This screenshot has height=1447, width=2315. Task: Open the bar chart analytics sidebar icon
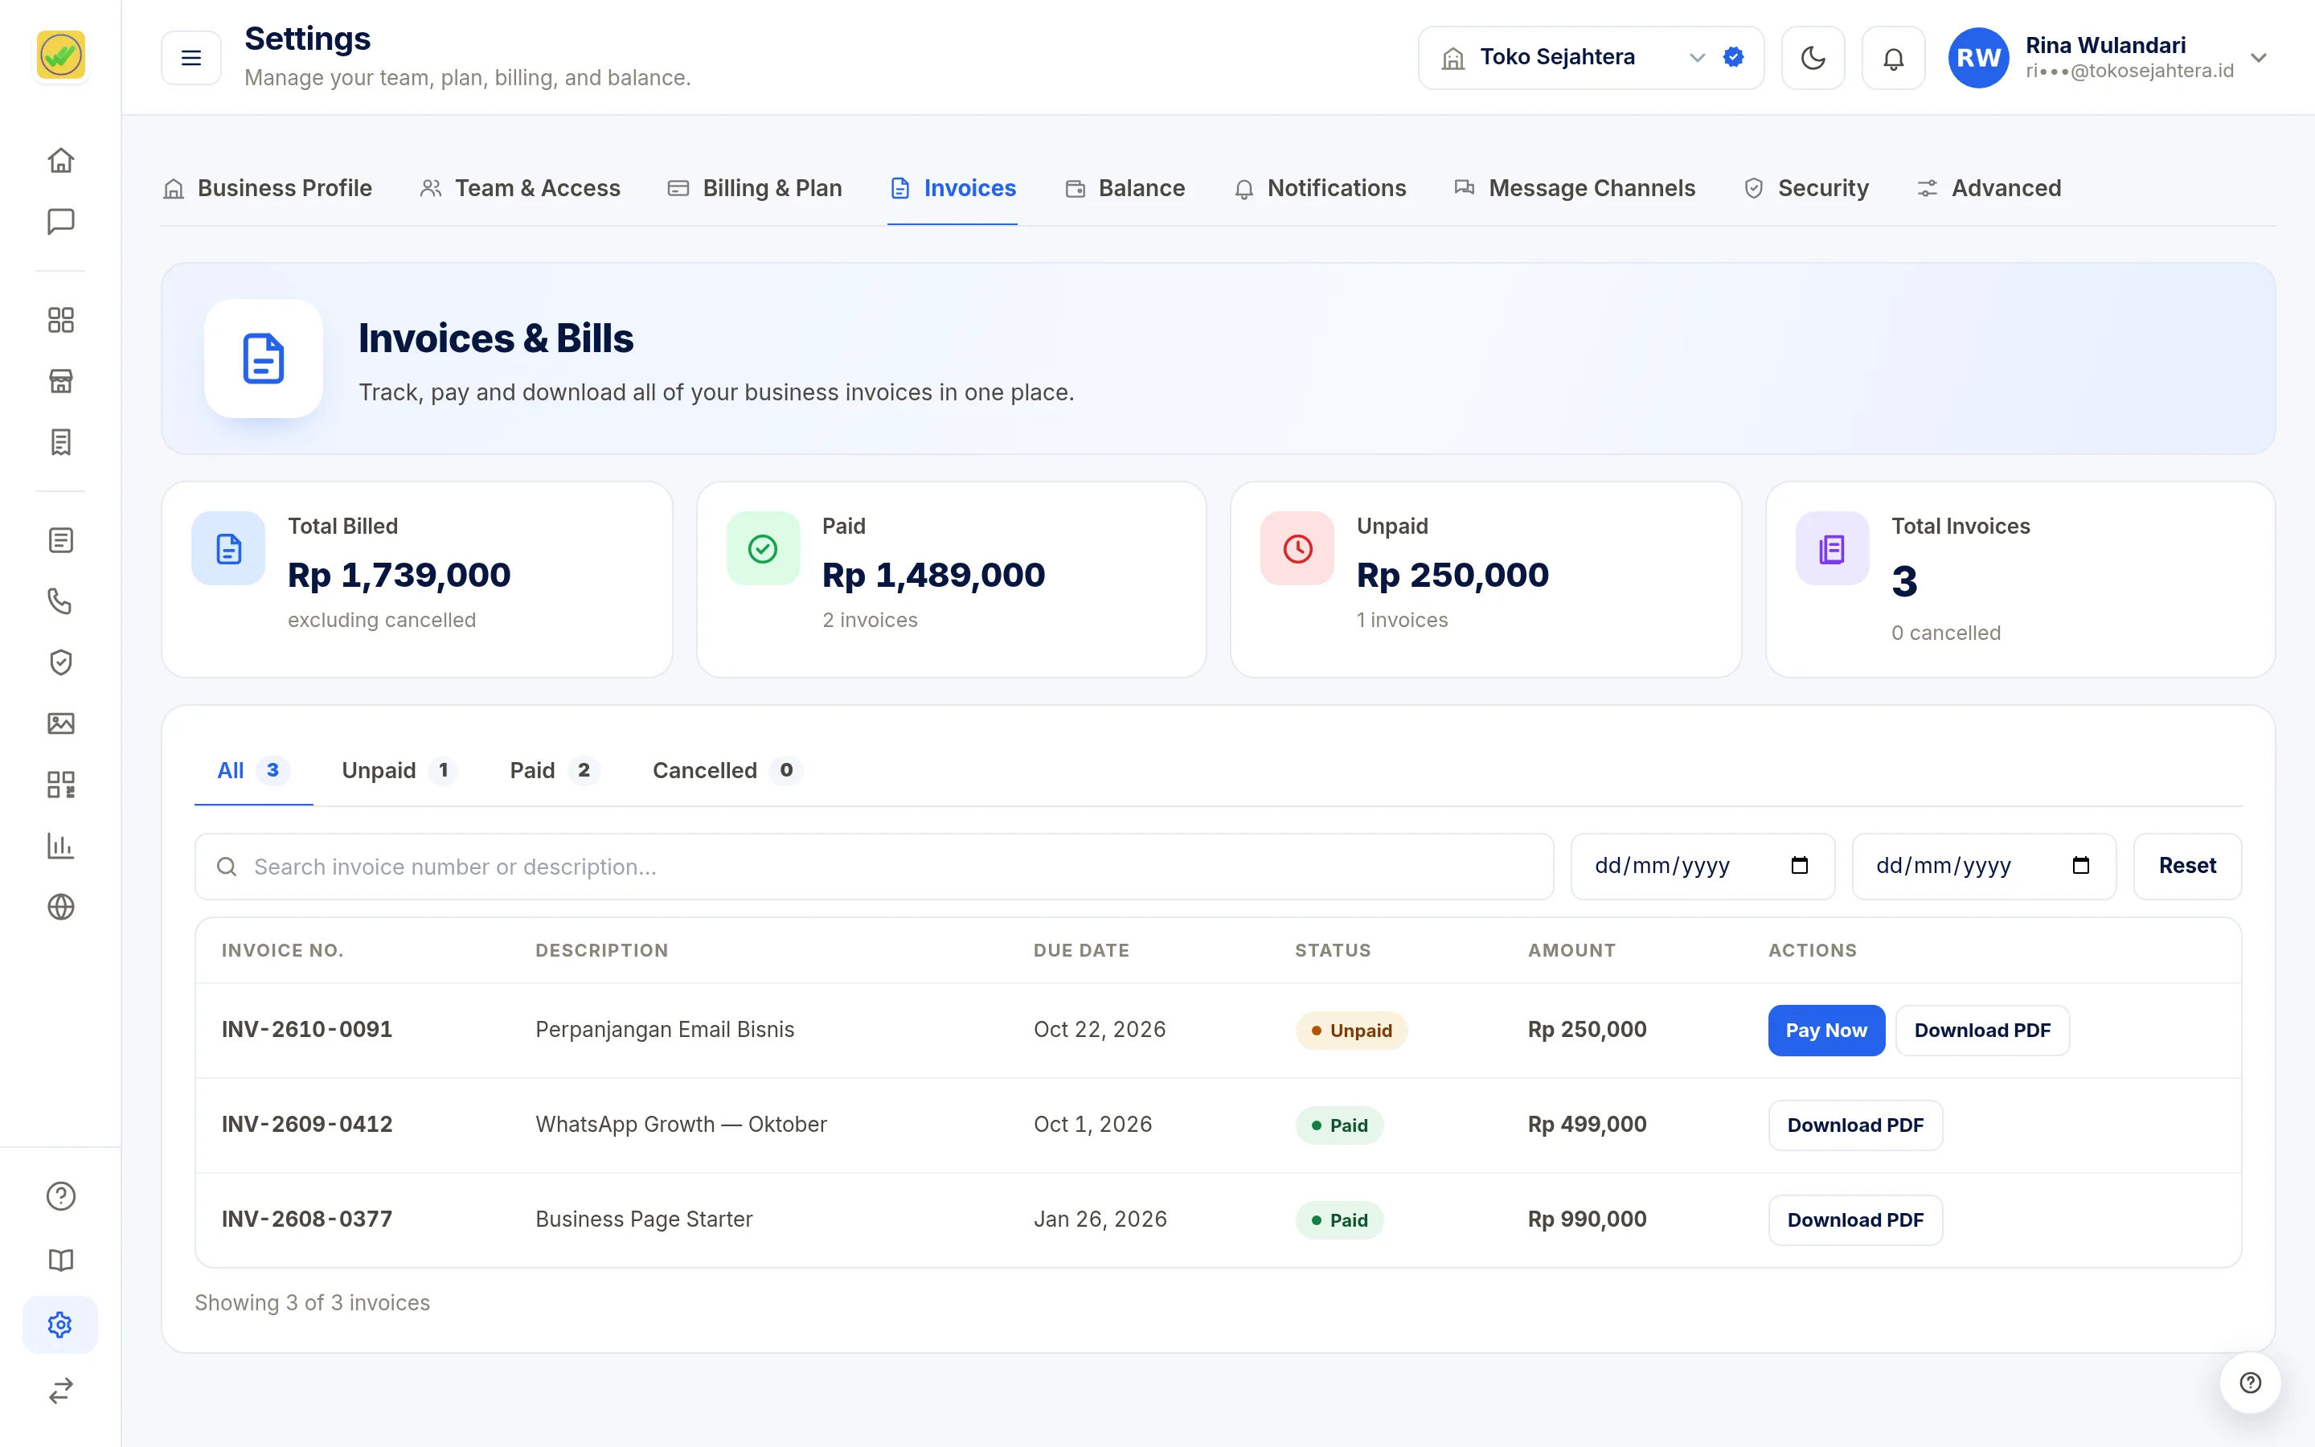click(x=60, y=846)
